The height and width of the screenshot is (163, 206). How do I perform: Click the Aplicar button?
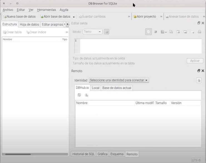pos(195,61)
